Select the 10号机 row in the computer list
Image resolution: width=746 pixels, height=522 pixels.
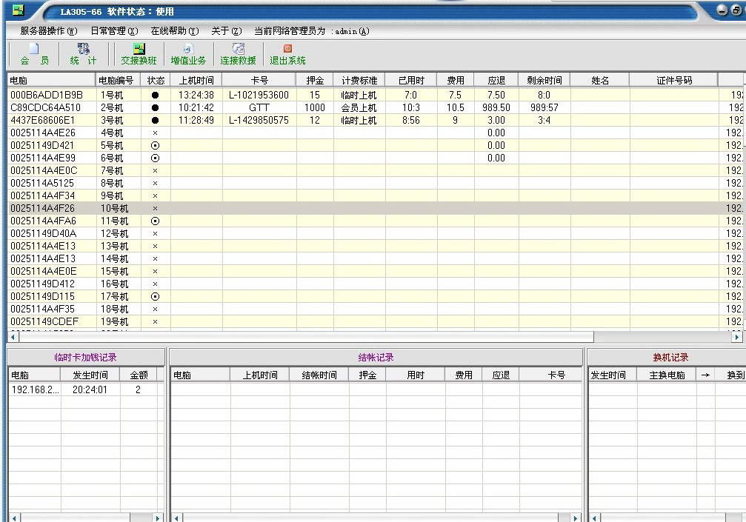pos(113,209)
